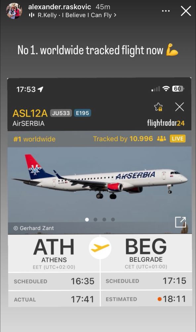
Task: Tap the BEG destination airport code
Action: coord(146,247)
